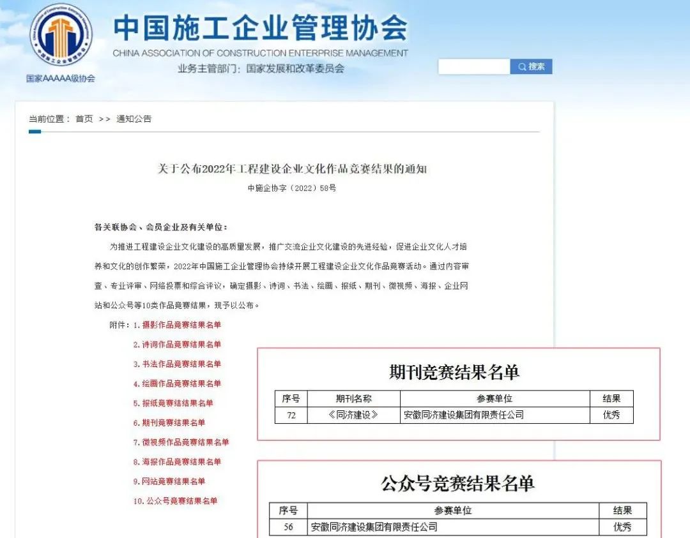Click the 中国施工企业管理协会 site title
690x538 pixels.
click(260, 29)
